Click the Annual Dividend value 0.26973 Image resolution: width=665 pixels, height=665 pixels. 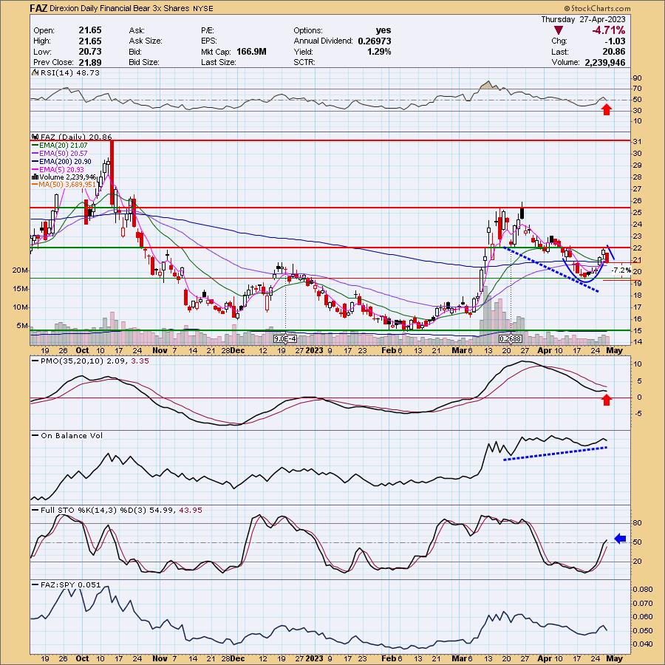(x=375, y=41)
